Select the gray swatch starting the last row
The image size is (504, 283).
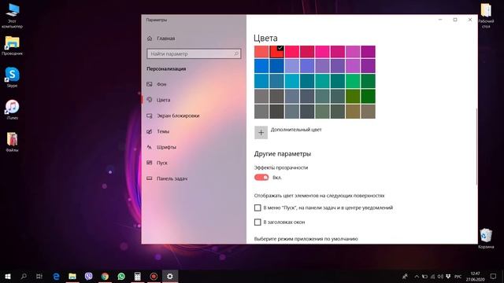tap(261, 112)
